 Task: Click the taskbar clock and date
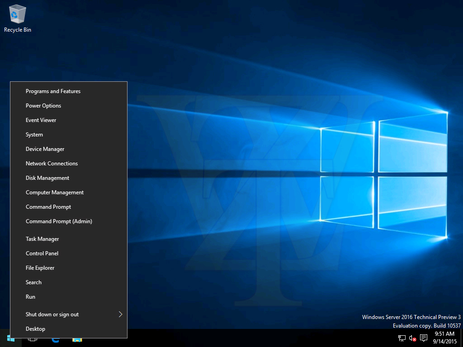click(x=444, y=338)
